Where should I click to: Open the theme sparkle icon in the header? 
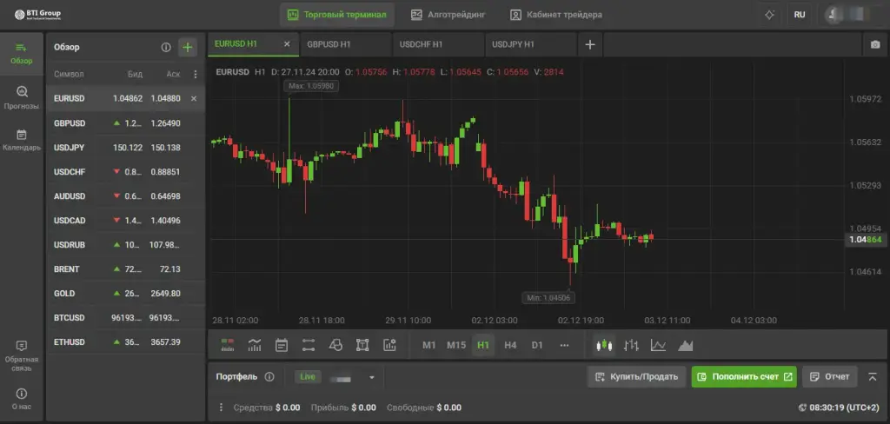point(770,15)
